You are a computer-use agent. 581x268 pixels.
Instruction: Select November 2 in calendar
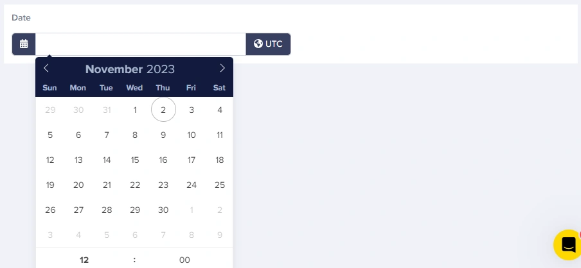[x=163, y=110]
